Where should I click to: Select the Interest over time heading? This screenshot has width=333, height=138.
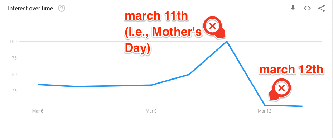(30, 9)
